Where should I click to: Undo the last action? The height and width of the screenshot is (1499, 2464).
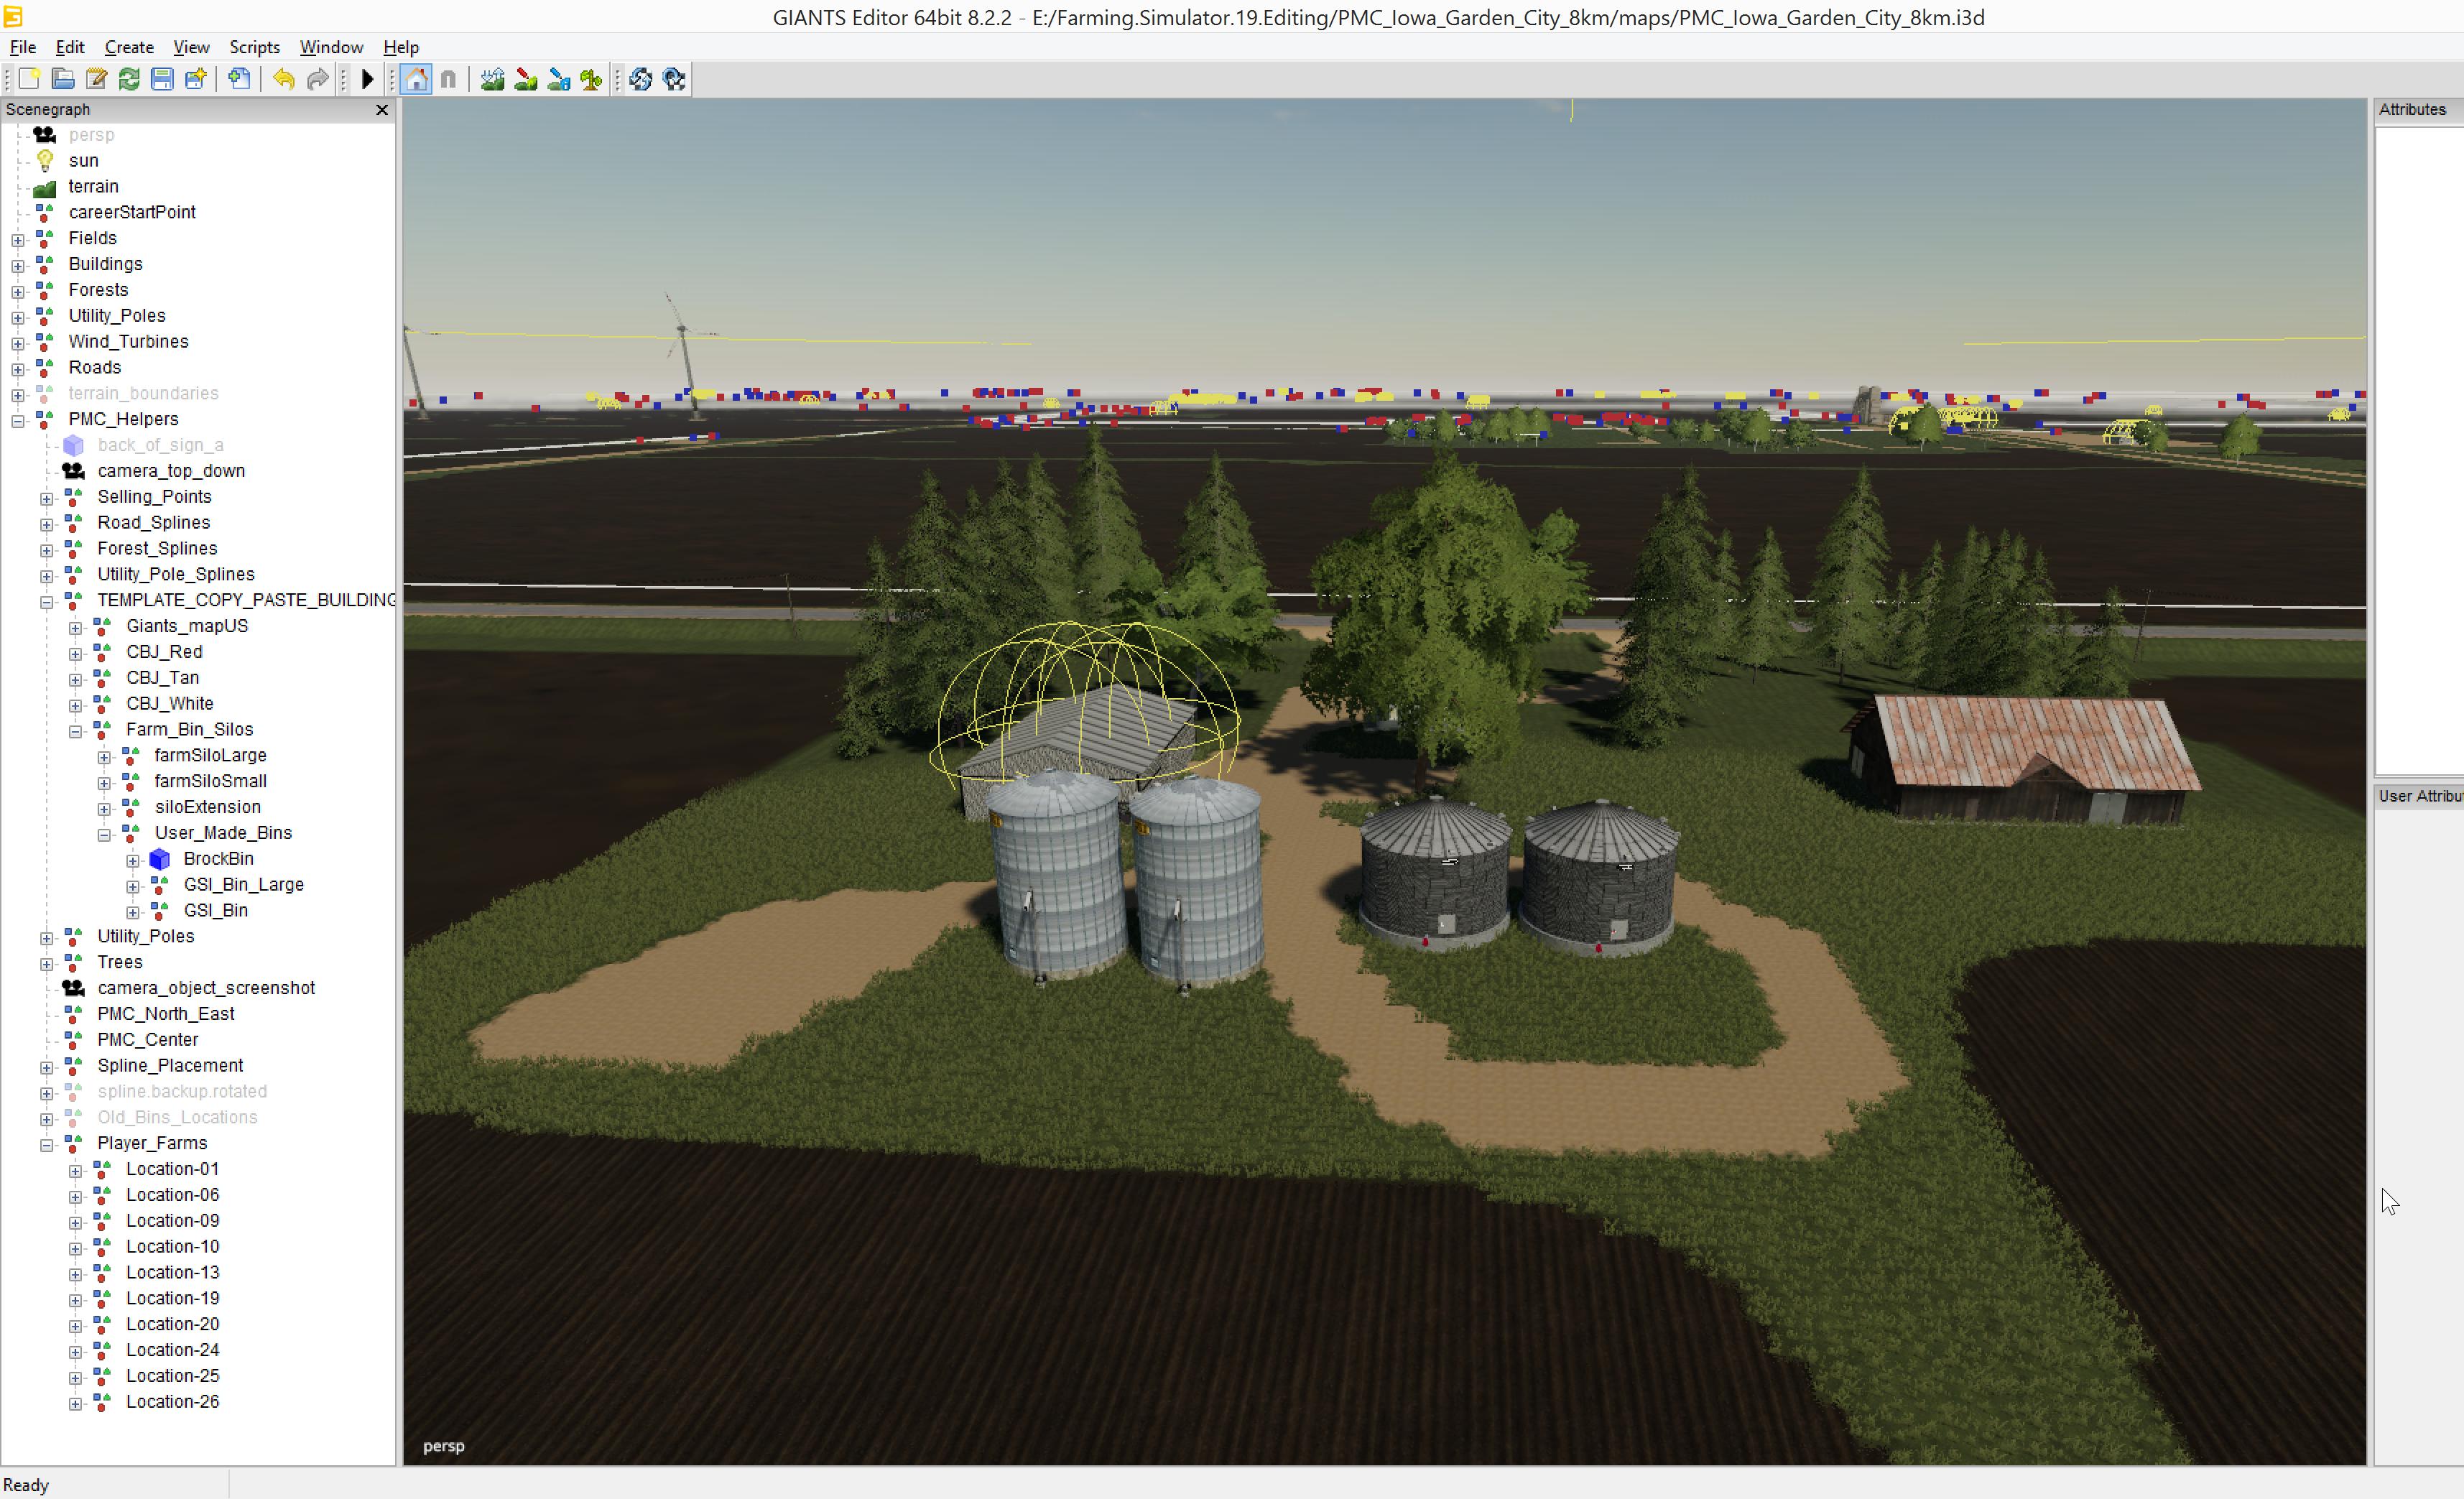[284, 79]
